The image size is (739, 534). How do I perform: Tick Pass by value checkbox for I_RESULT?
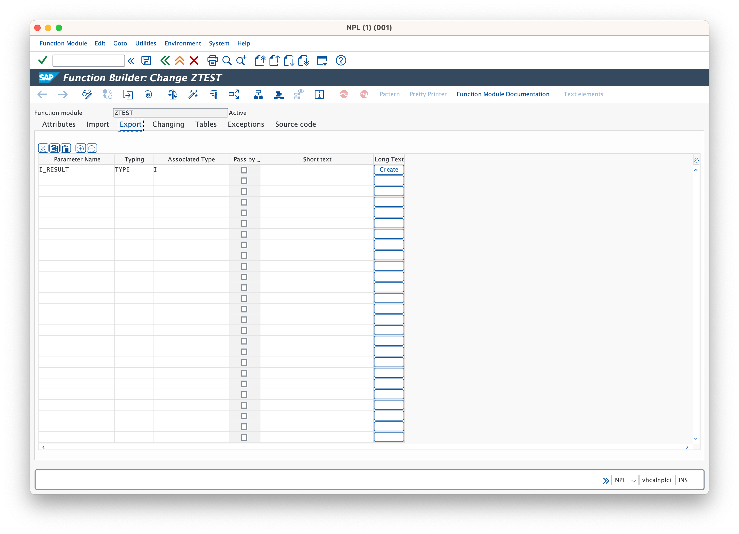(x=244, y=170)
